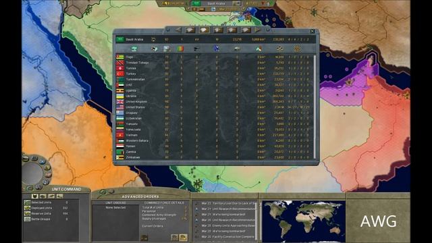The image size is (432, 243).
Task: Click bottom-left icon in Advanced Orders panel
Action: pos(144,238)
